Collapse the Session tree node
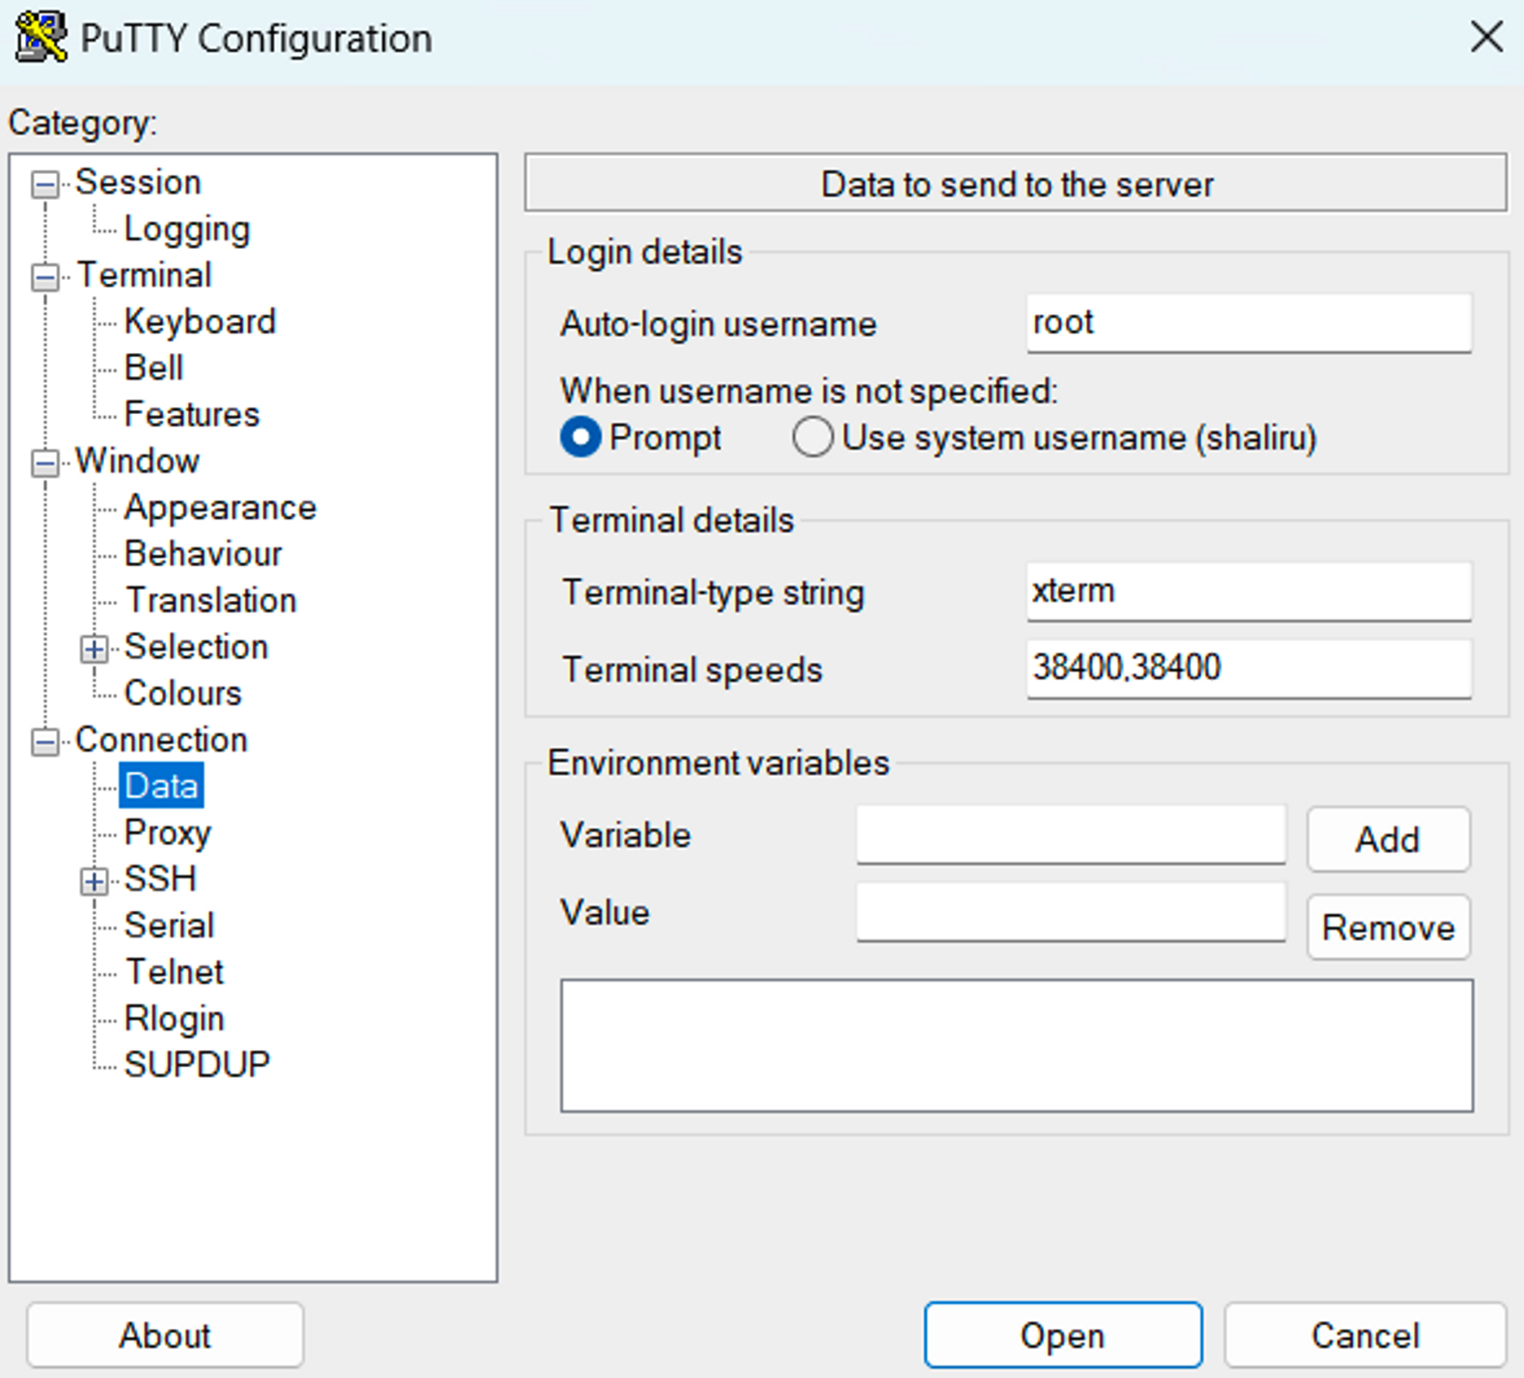 click(44, 184)
